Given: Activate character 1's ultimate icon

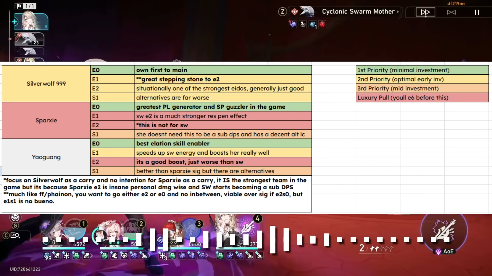Looking at the screenshot, I should pyautogui.click(x=75, y=229).
